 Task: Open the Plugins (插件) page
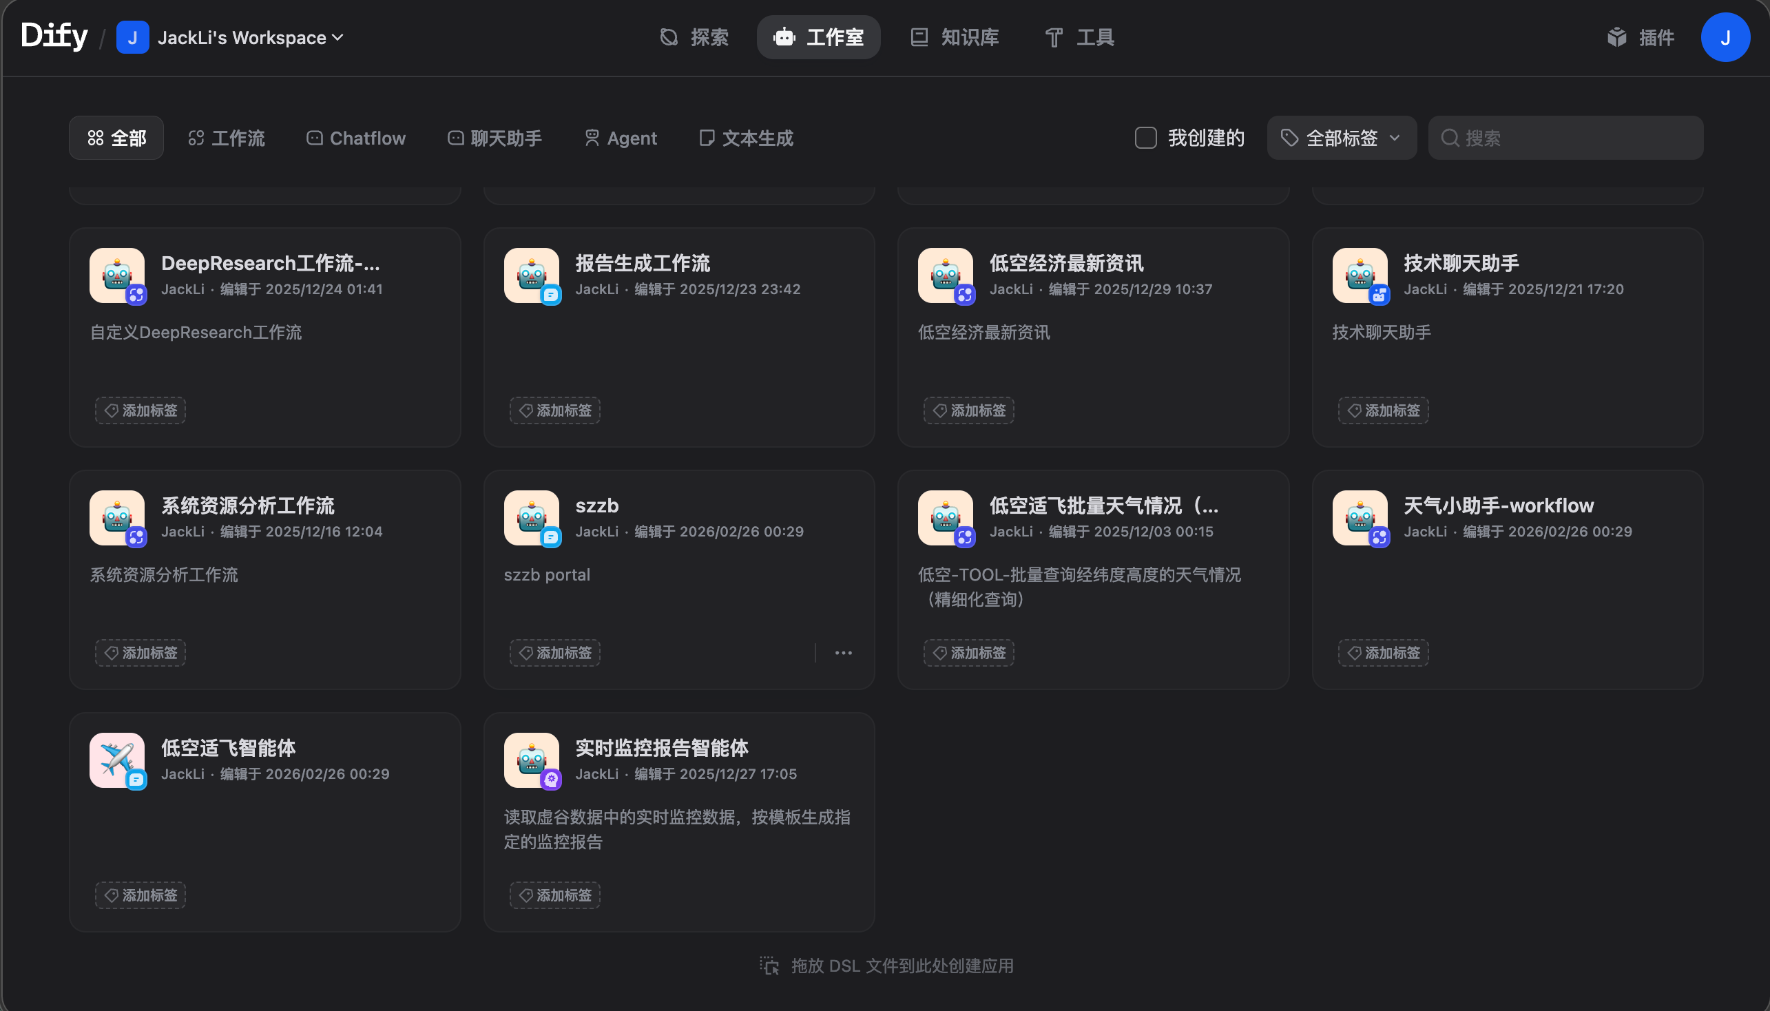[1641, 37]
